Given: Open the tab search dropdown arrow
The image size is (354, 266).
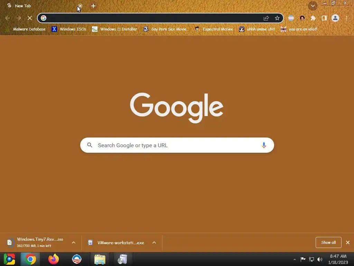Looking at the screenshot, I should tap(313, 6).
